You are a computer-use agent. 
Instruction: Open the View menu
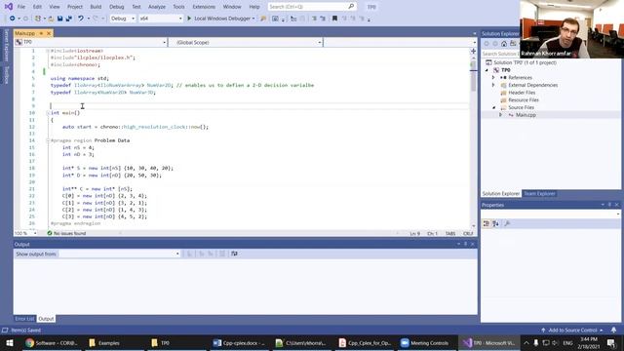(x=55, y=7)
